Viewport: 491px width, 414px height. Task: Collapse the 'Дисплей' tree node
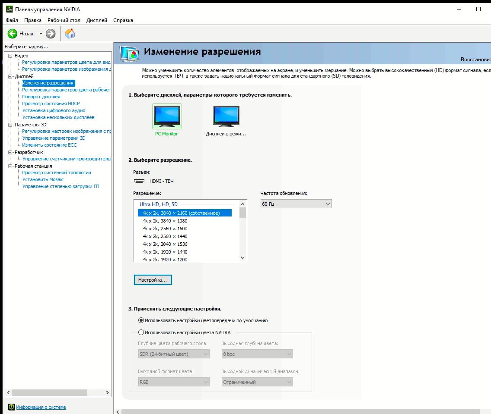coord(10,76)
